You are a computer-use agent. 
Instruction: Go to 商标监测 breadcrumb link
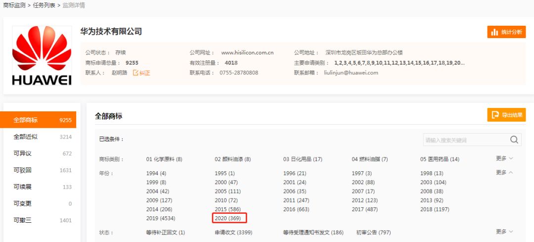14,5
